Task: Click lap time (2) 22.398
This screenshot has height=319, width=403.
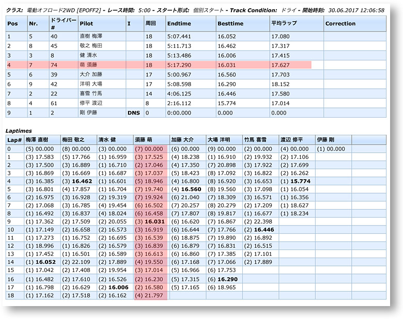Action: tap(258, 221)
